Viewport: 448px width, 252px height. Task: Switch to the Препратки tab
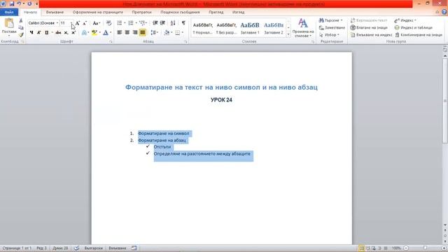pyautogui.click(x=141, y=13)
